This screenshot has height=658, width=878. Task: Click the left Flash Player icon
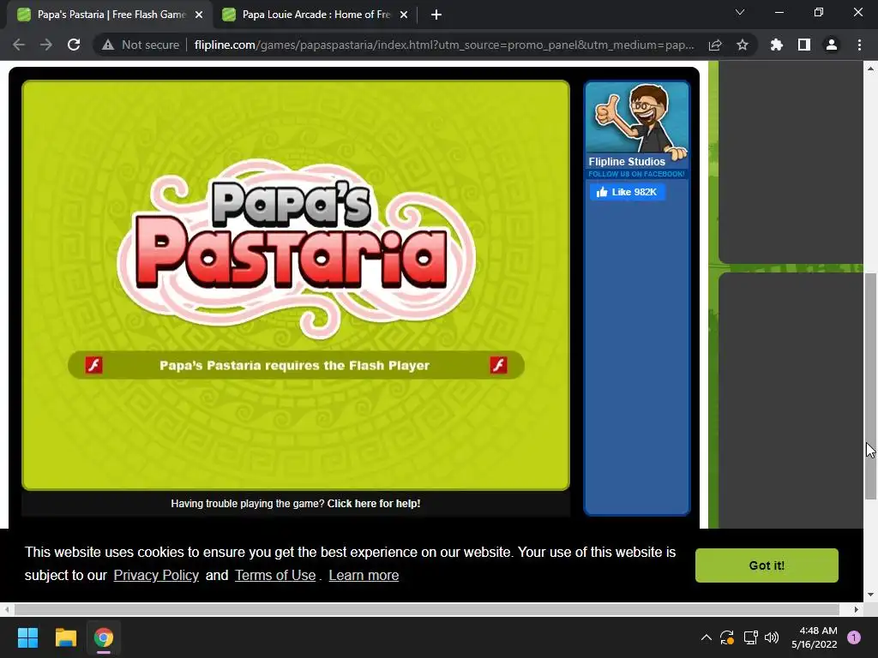click(x=94, y=365)
